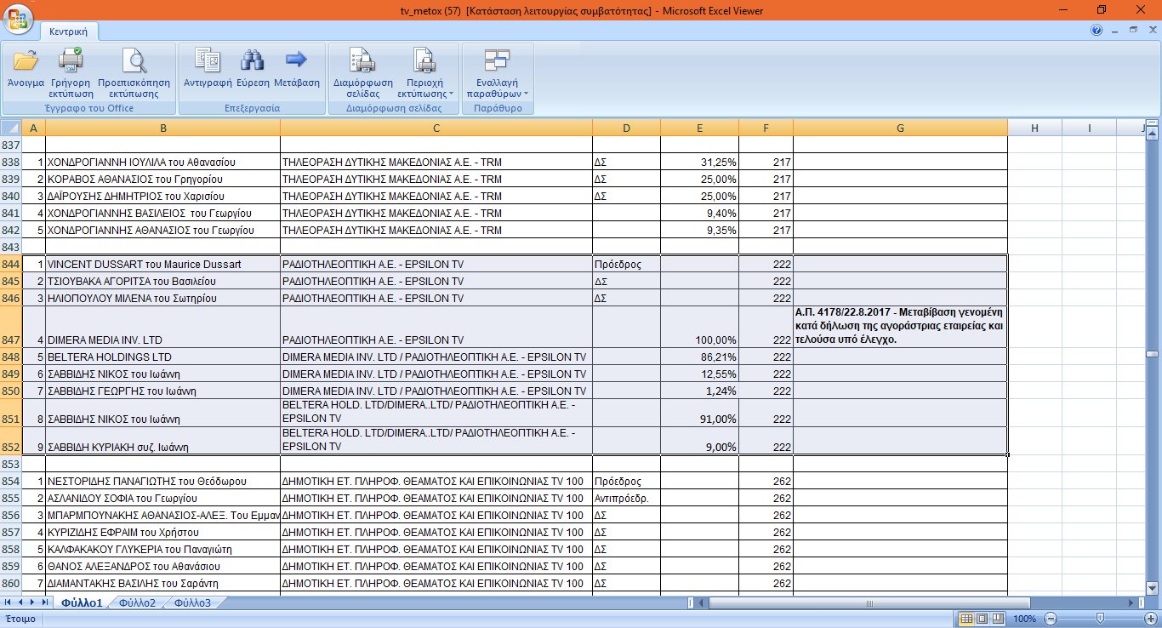Screen dimensions: 1162x628
Task: Select cell with value 86,21%
Action: click(x=699, y=356)
